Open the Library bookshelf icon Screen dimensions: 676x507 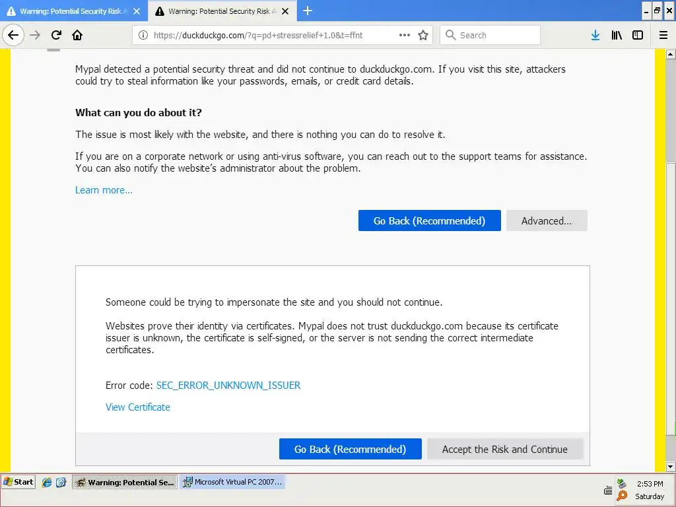pyautogui.click(x=617, y=35)
